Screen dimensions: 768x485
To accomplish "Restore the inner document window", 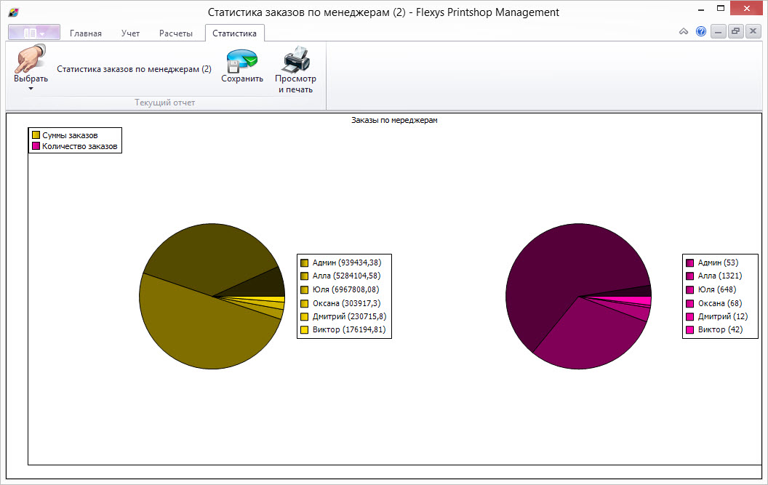I will [735, 32].
